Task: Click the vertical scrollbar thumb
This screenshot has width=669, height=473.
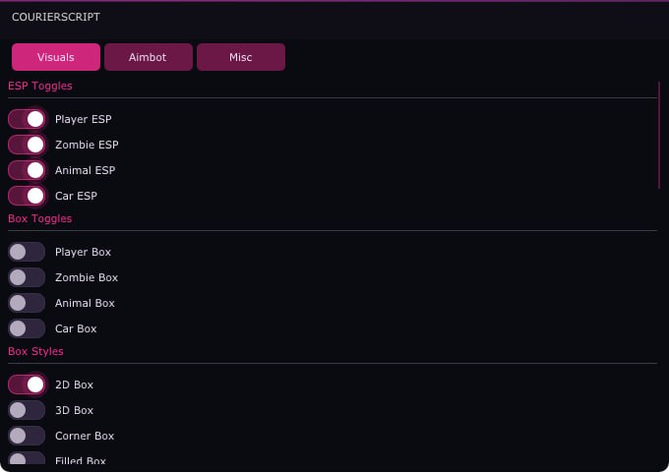Action: [659, 135]
